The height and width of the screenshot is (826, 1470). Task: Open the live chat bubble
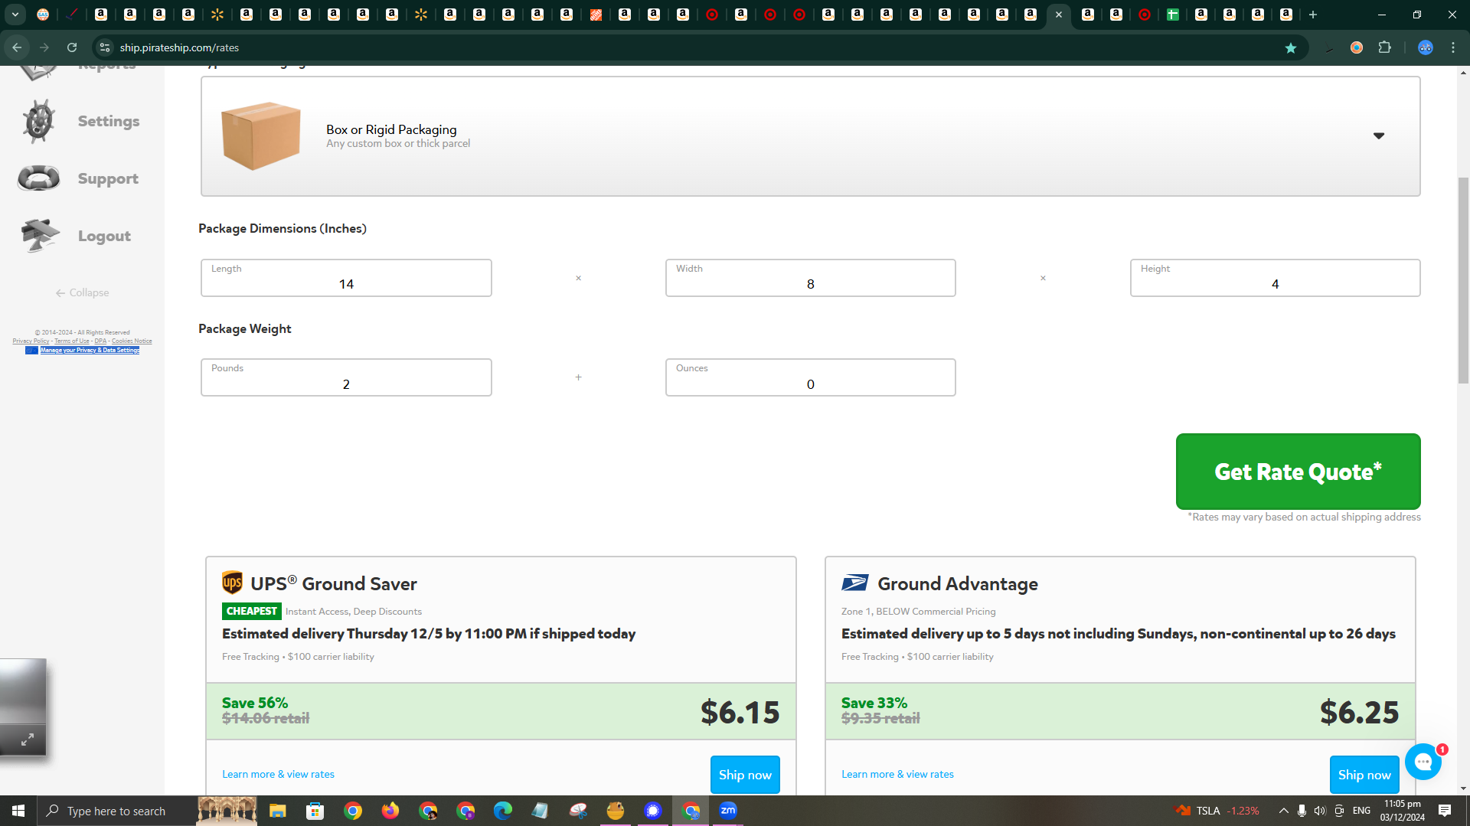tap(1423, 762)
